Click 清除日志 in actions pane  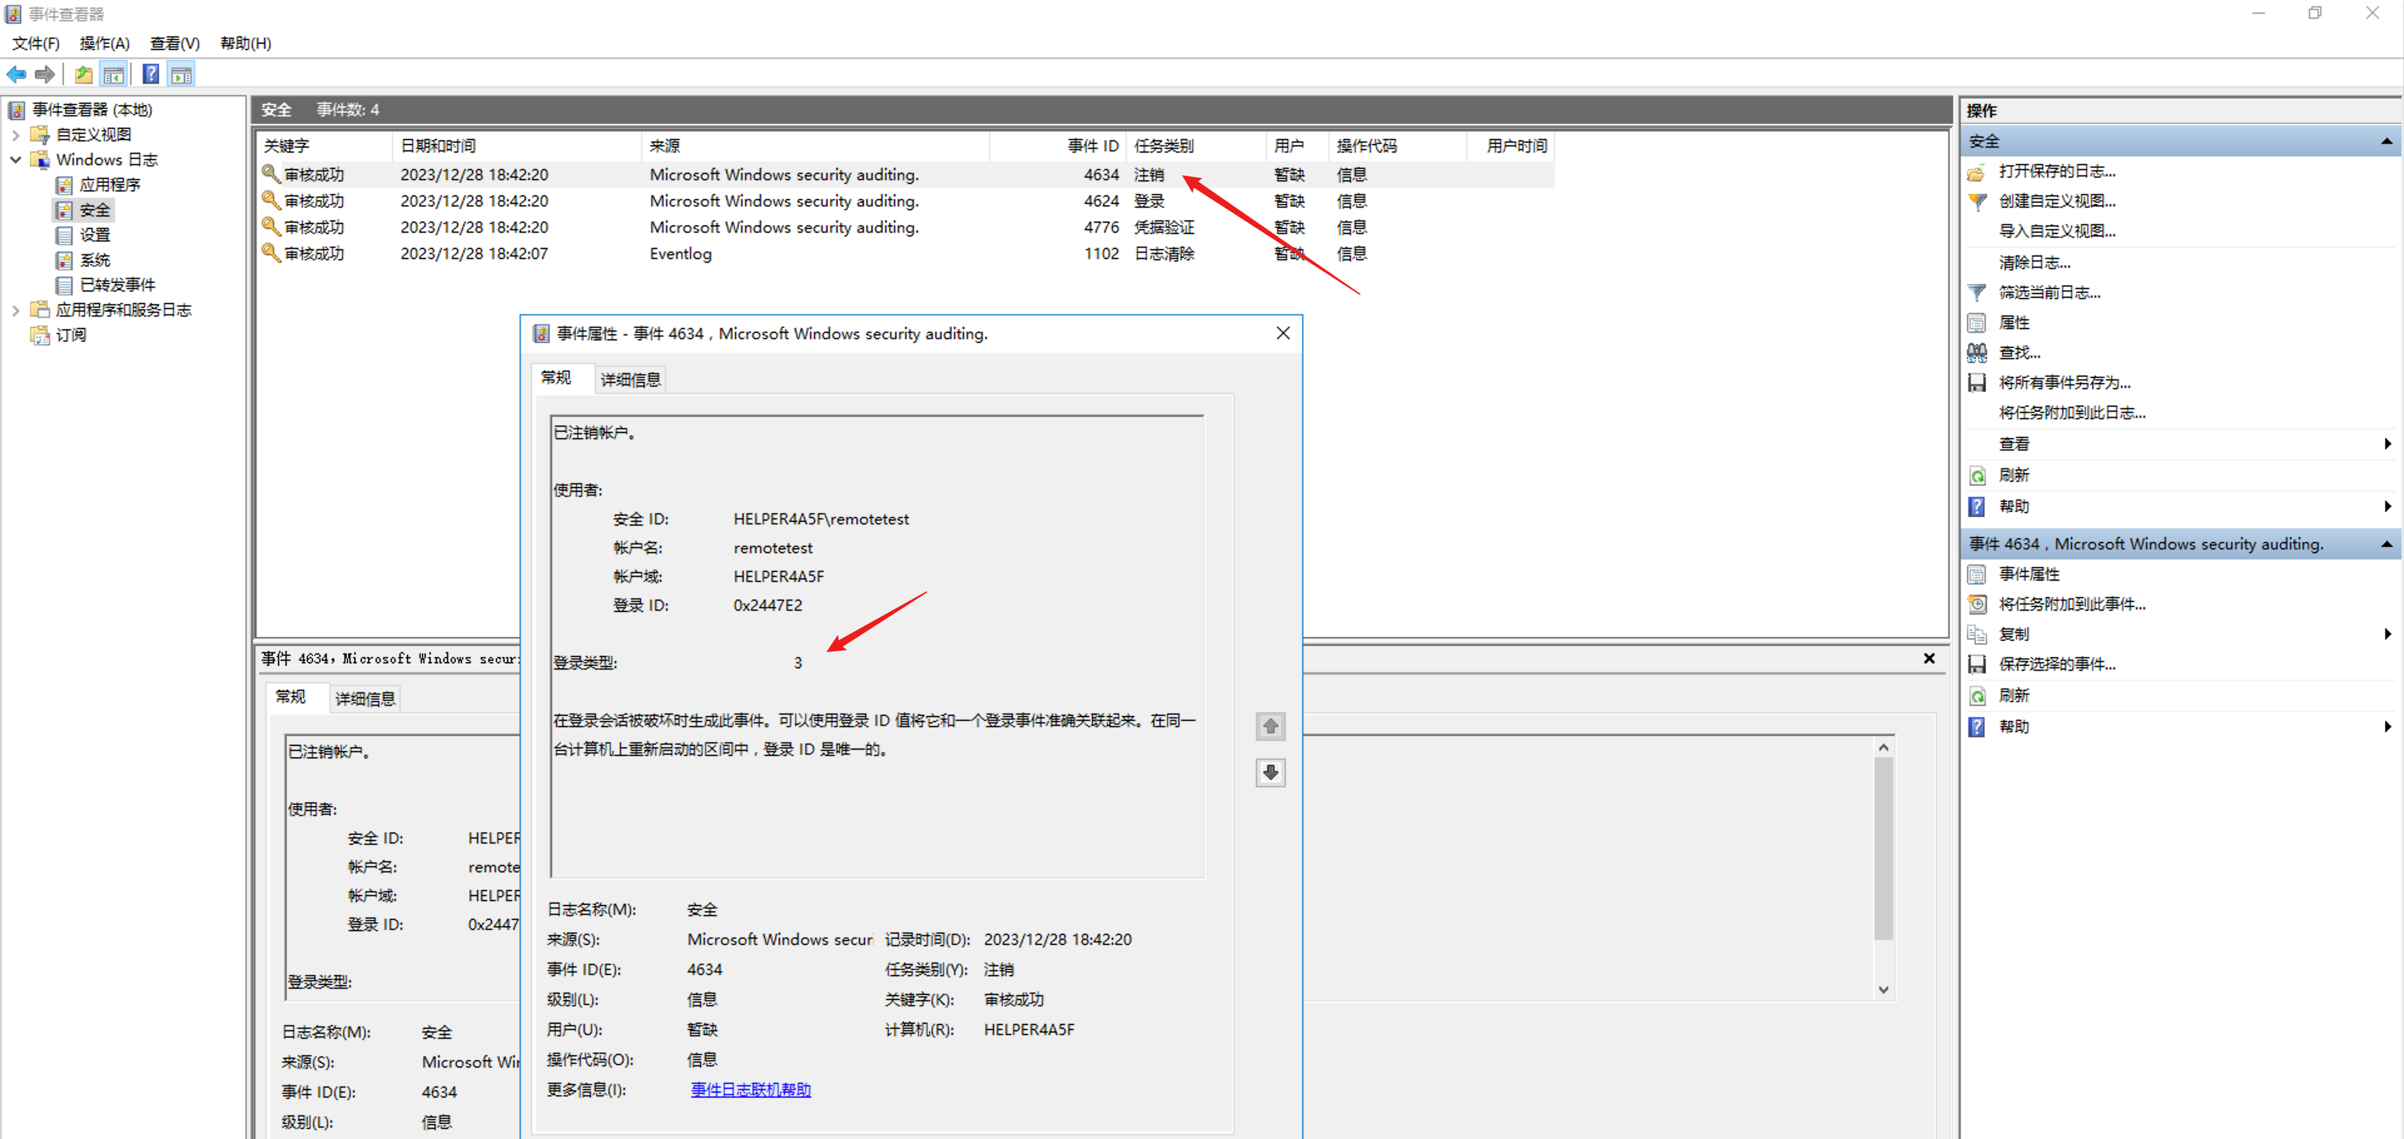(2035, 263)
